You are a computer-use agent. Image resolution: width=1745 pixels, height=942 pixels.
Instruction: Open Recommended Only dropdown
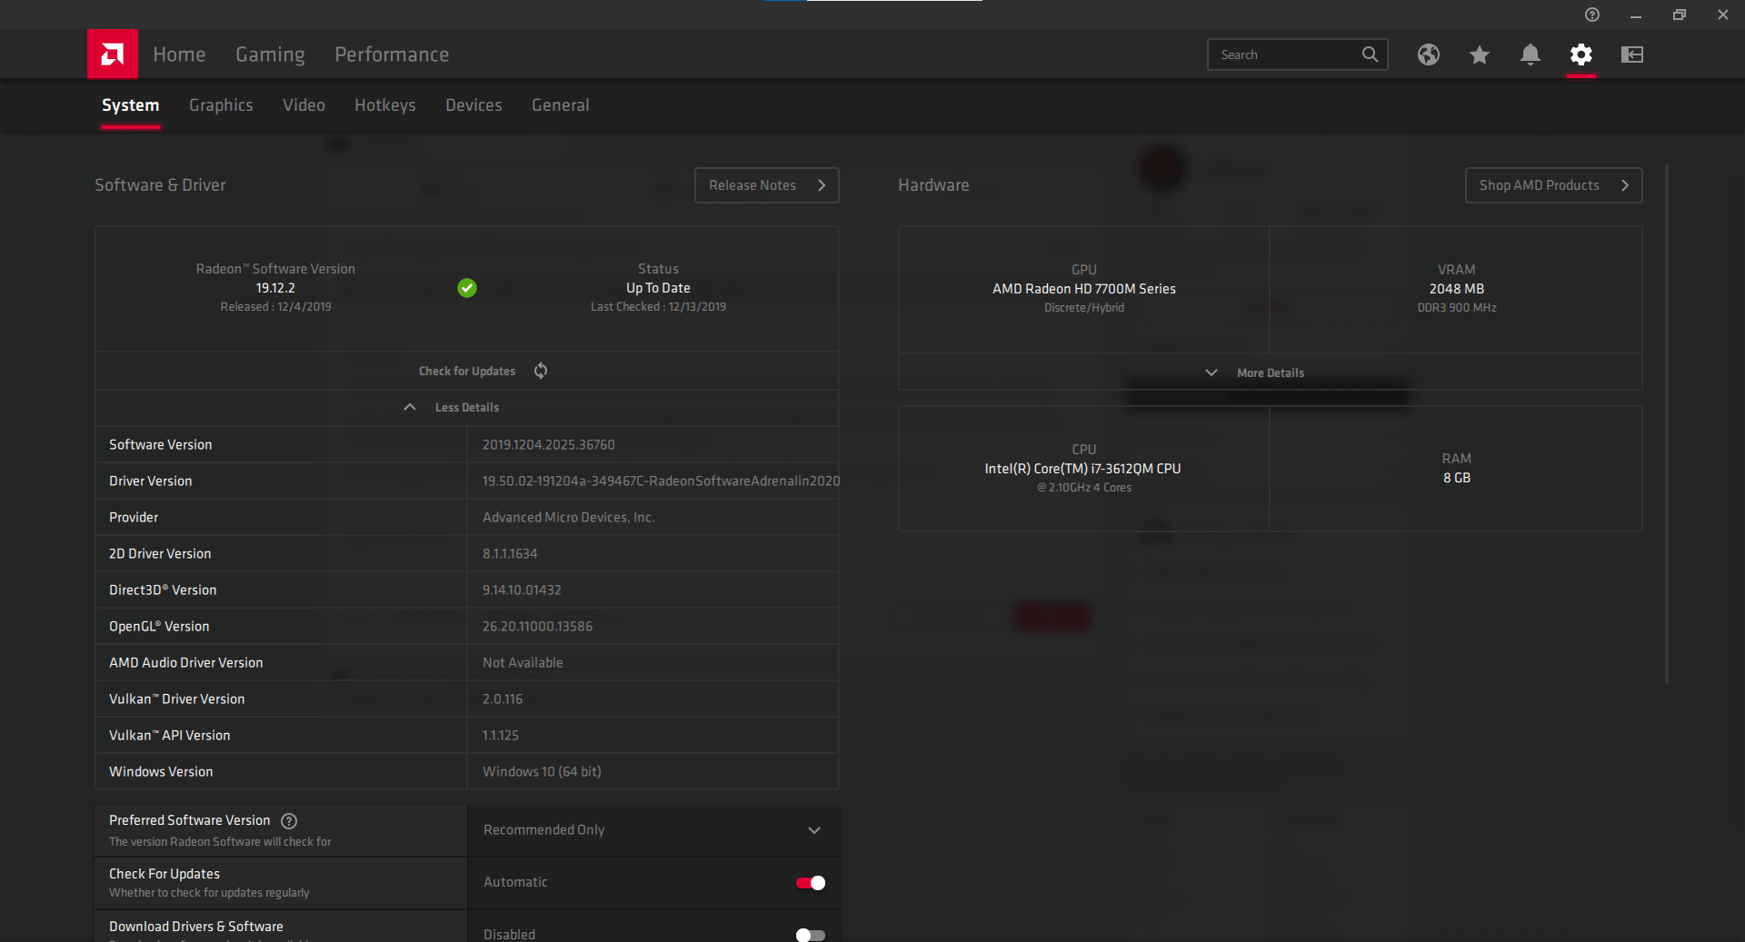[x=653, y=830]
